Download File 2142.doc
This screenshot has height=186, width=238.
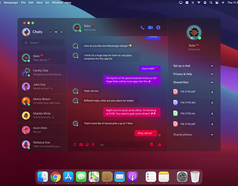(212, 103)
